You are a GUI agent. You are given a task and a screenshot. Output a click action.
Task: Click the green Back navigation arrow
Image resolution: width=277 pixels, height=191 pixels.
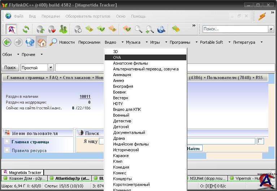(7, 42)
